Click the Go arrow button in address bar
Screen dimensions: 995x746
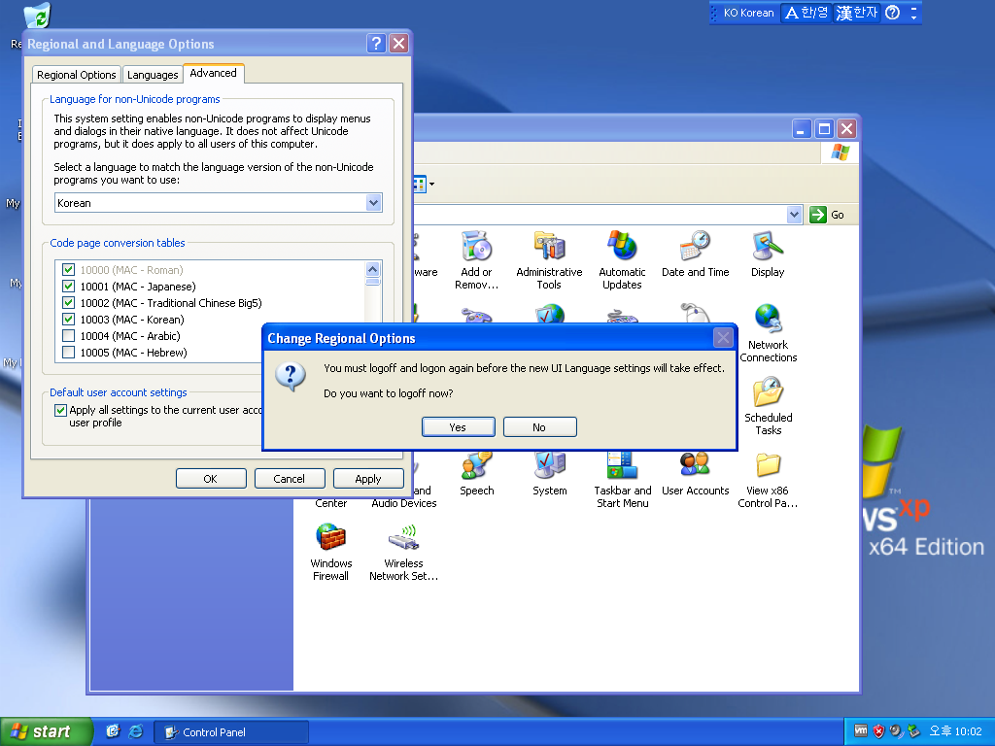[x=818, y=215]
